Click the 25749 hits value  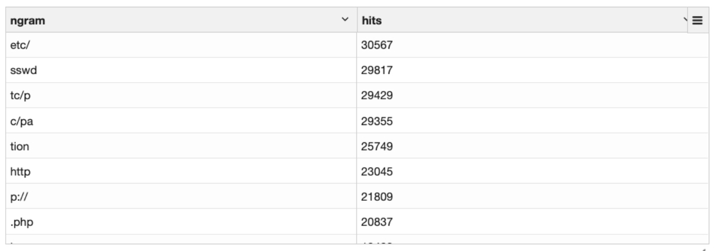(377, 146)
